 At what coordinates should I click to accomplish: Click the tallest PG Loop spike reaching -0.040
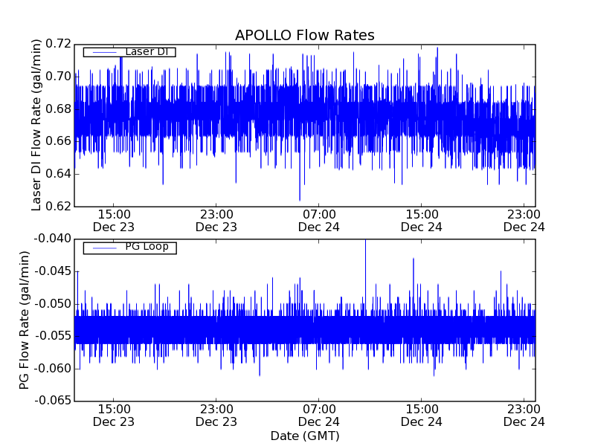(x=365, y=241)
